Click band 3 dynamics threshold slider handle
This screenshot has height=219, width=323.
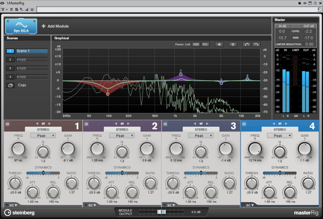click(x=201, y=173)
